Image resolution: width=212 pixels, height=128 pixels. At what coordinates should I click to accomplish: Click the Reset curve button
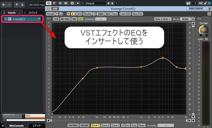point(142,125)
